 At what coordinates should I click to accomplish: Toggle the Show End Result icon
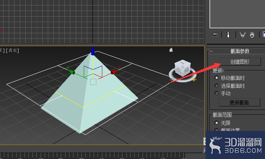[228, 35]
